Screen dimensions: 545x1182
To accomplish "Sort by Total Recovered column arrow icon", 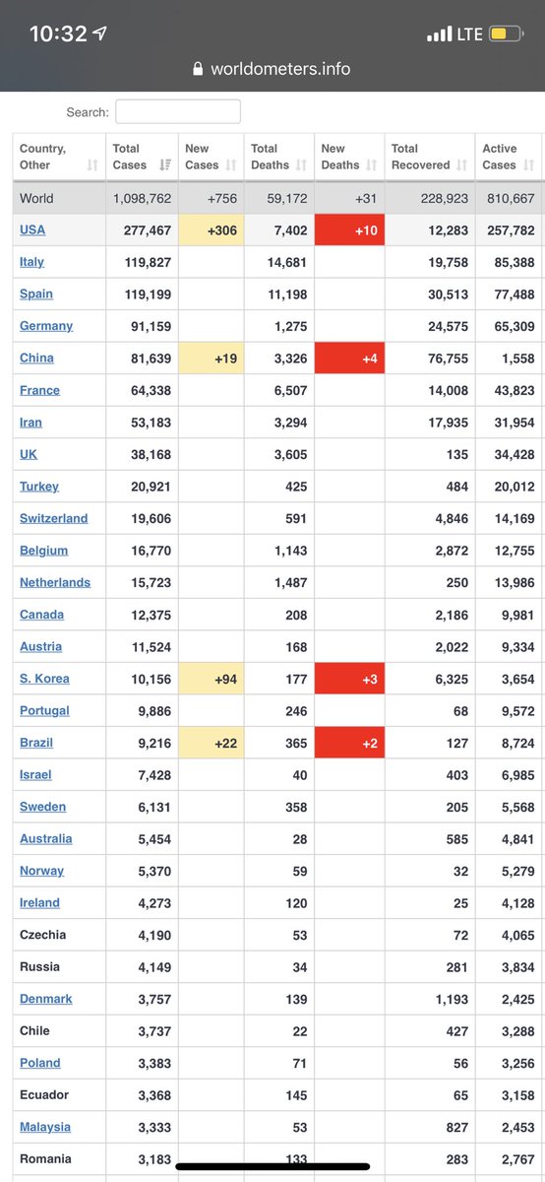I will pos(462,165).
